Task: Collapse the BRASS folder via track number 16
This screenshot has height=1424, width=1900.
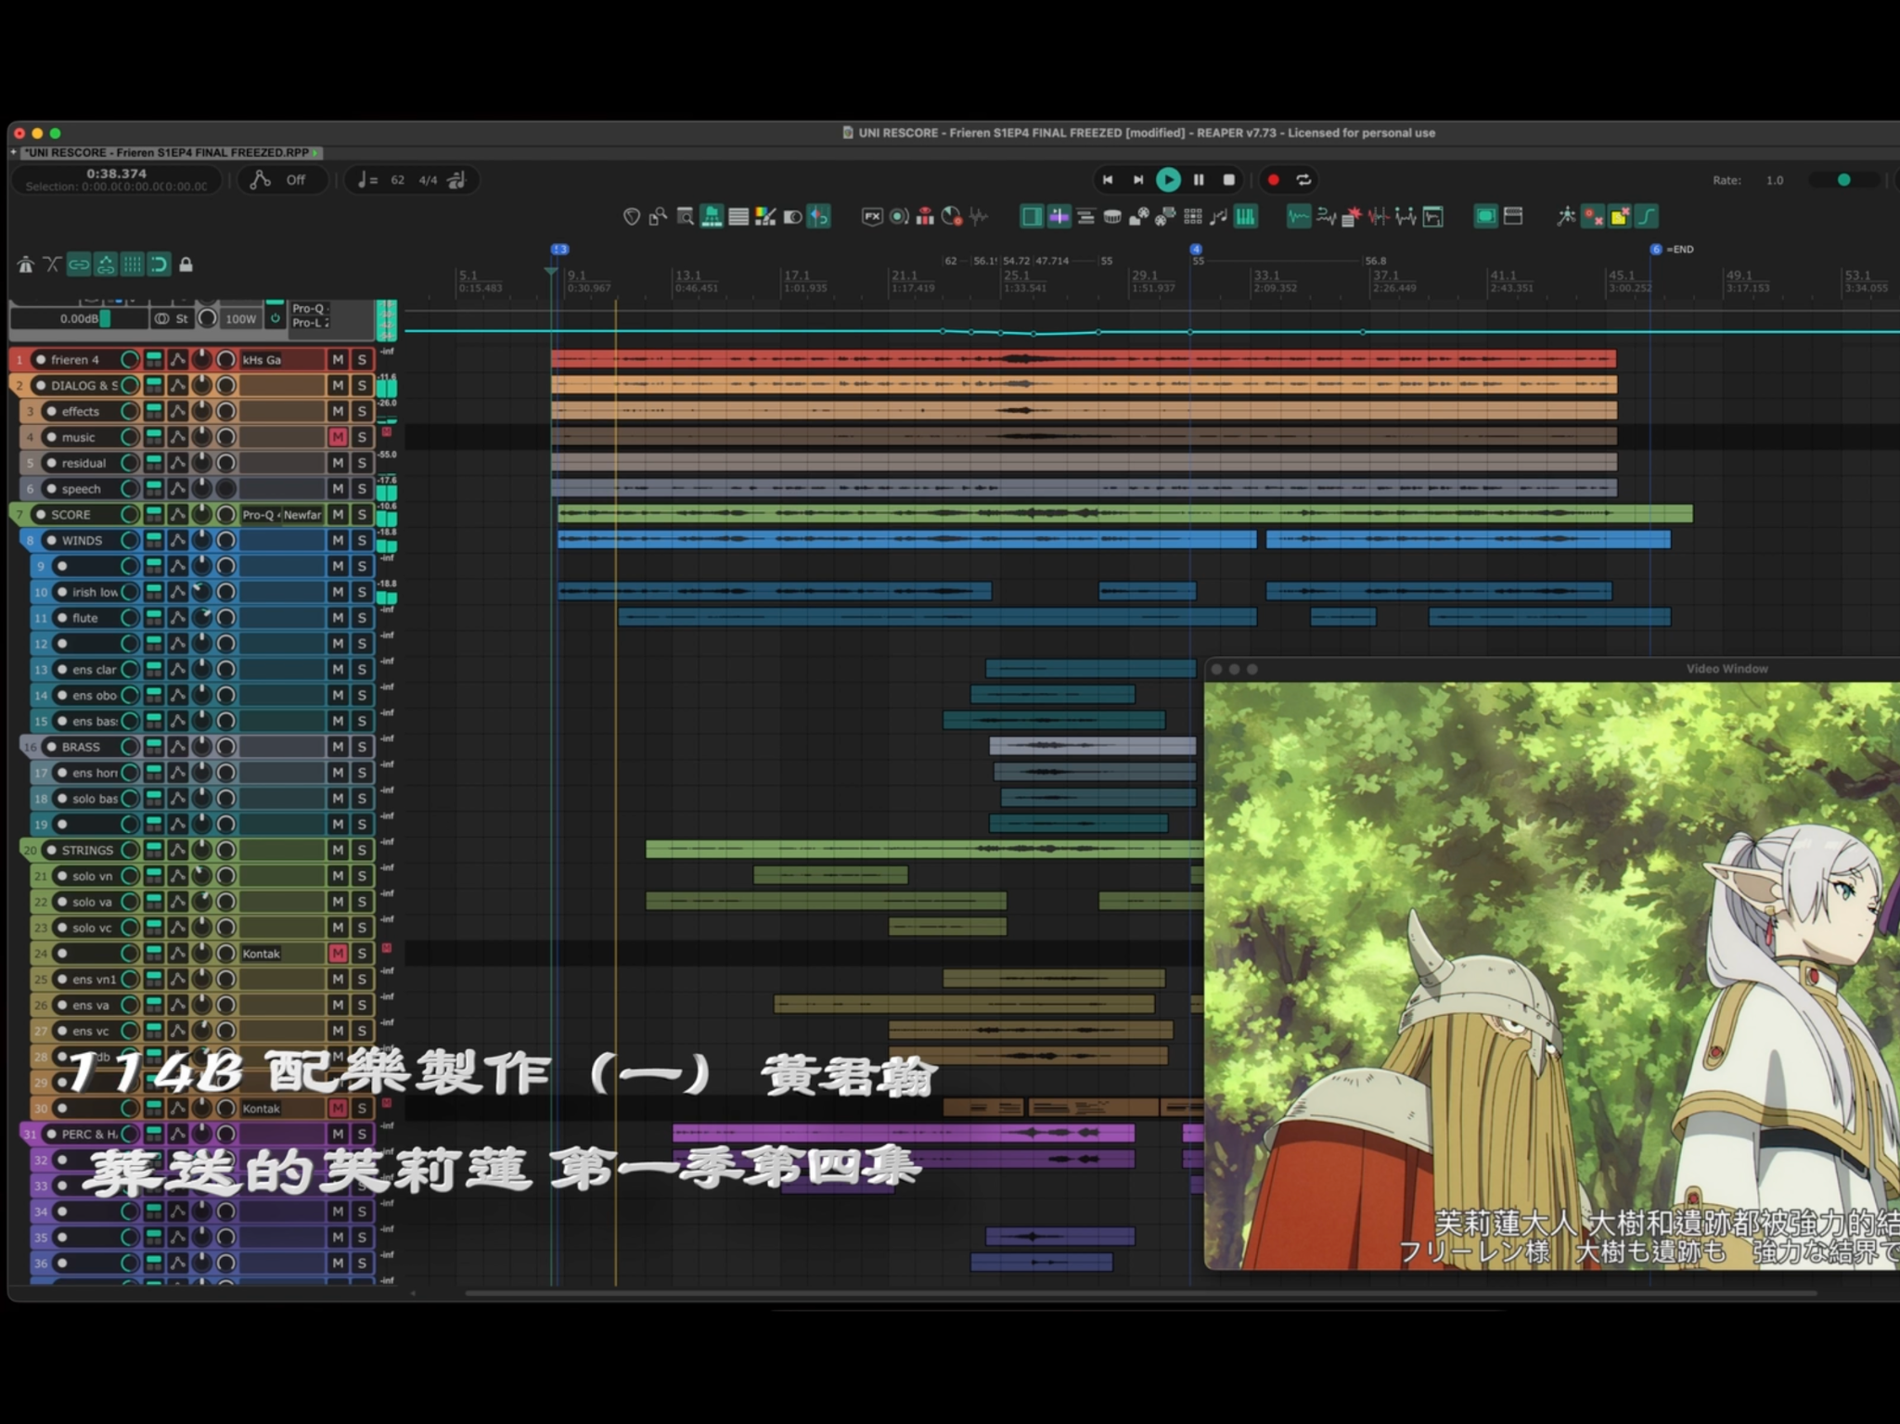Action: tap(31, 747)
